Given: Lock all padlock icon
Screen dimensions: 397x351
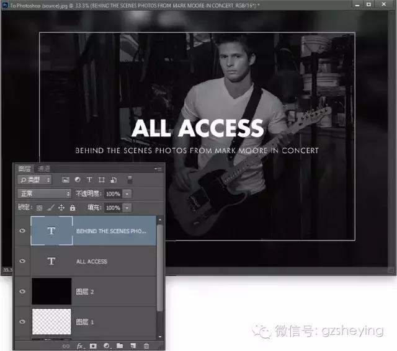Looking at the screenshot, I should pos(73,208).
